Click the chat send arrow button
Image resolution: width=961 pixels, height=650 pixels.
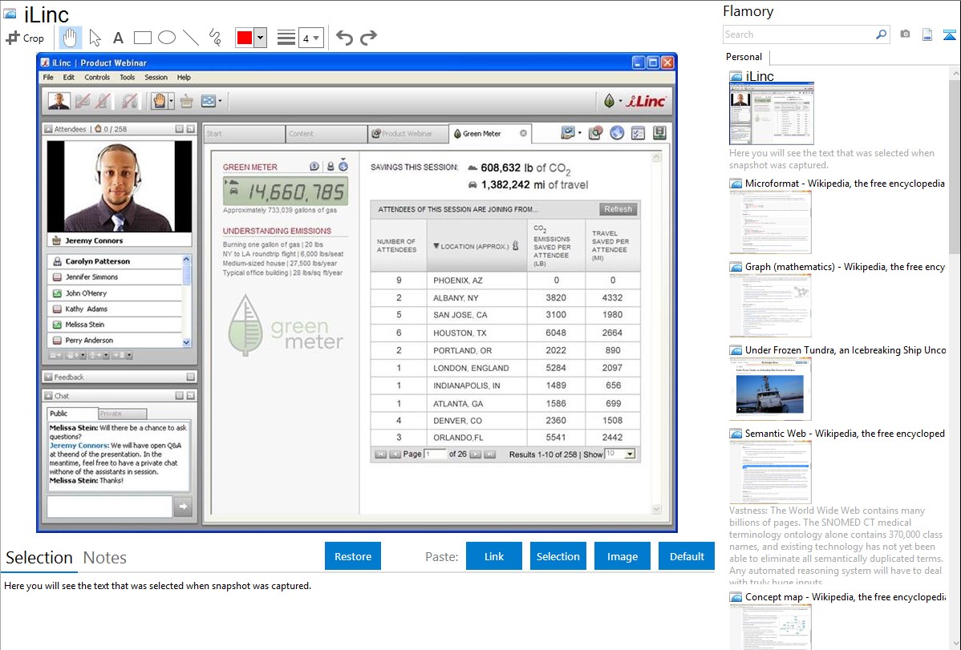click(x=183, y=507)
